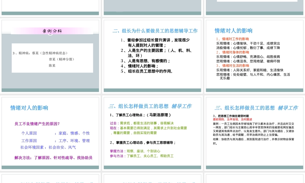
Task: Click the green line 掌握方法：观察、座谈、个别谈心
Action: tap(135, 151)
